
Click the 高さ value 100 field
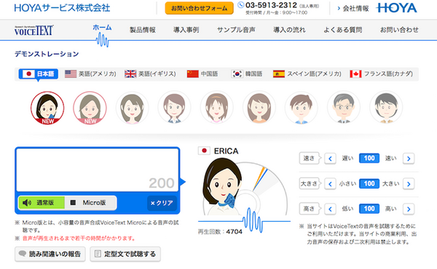[x=369, y=208]
